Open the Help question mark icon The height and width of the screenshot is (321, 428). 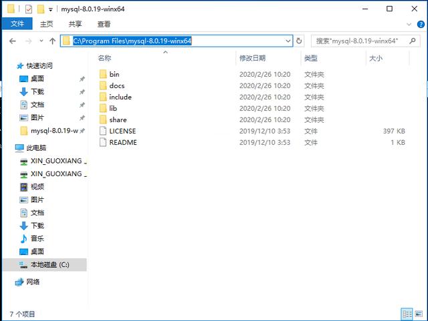(421, 24)
